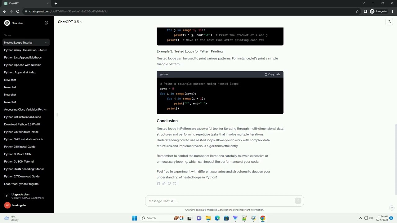Open File Explorer from the taskbar

(x=208, y=218)
